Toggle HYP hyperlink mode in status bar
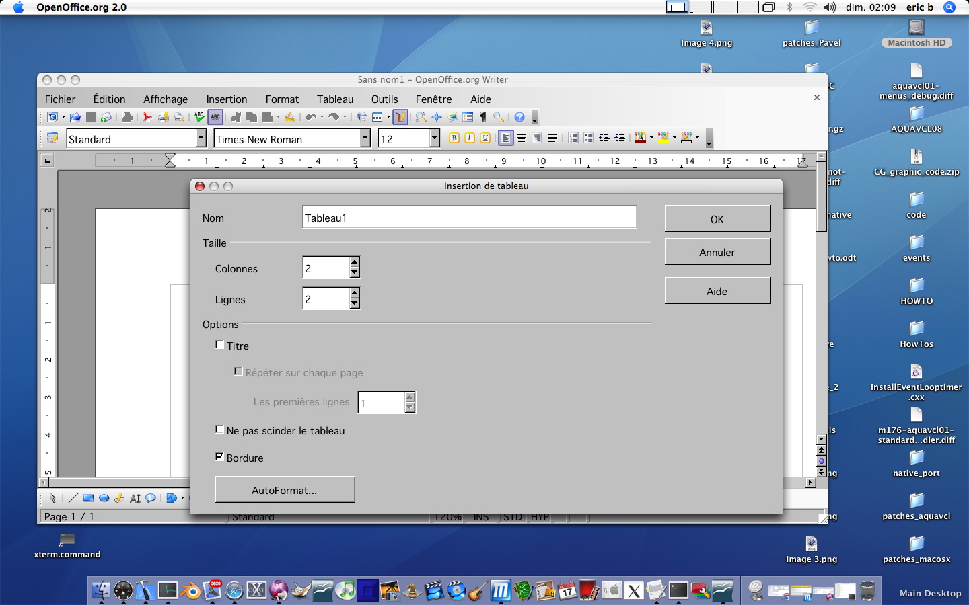969x605 pixels. [540, 517]
